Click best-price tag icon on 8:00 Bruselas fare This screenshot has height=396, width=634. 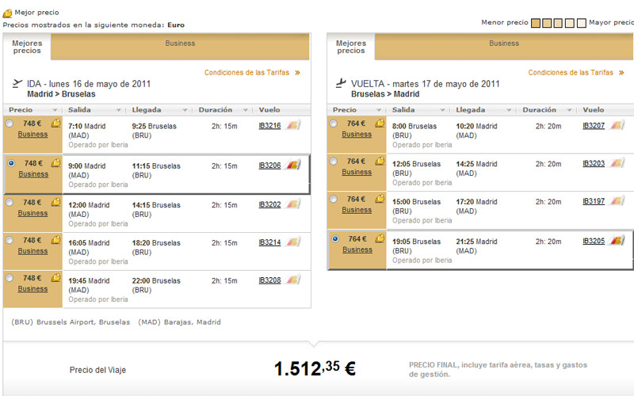point(380,124)
